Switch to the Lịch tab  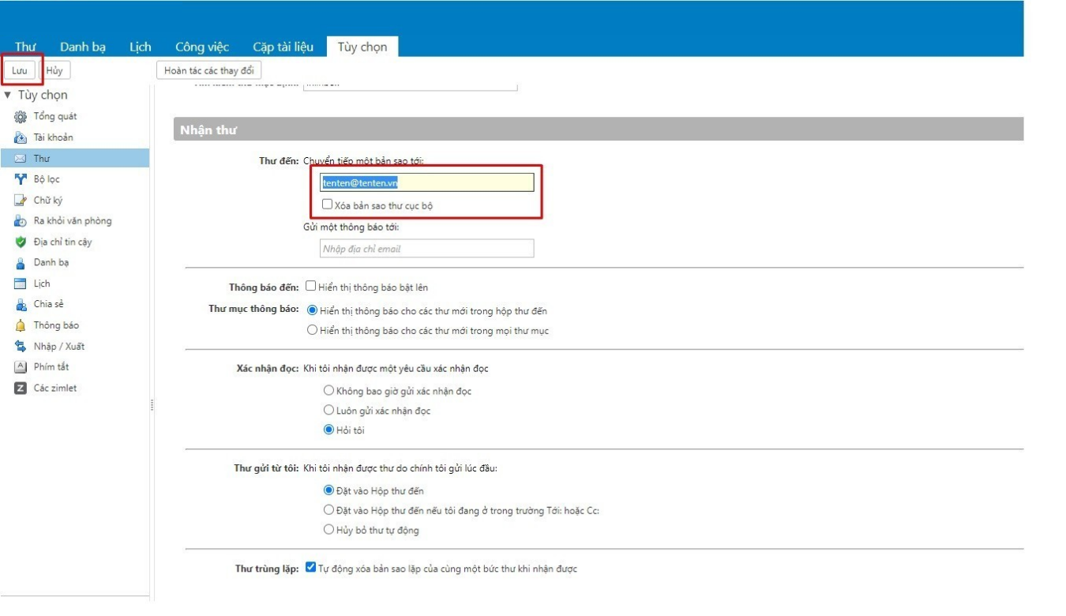pos(139,47)
